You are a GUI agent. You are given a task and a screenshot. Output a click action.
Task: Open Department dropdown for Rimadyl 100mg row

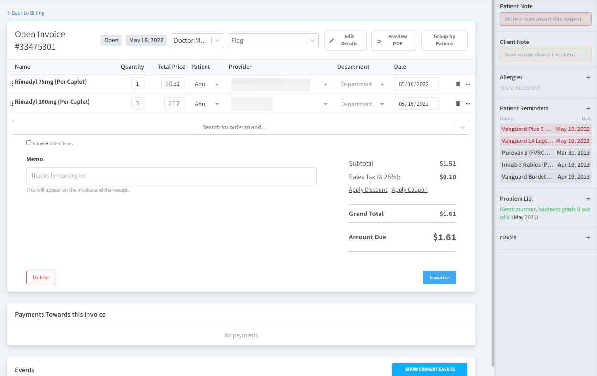tap(363, 104)
